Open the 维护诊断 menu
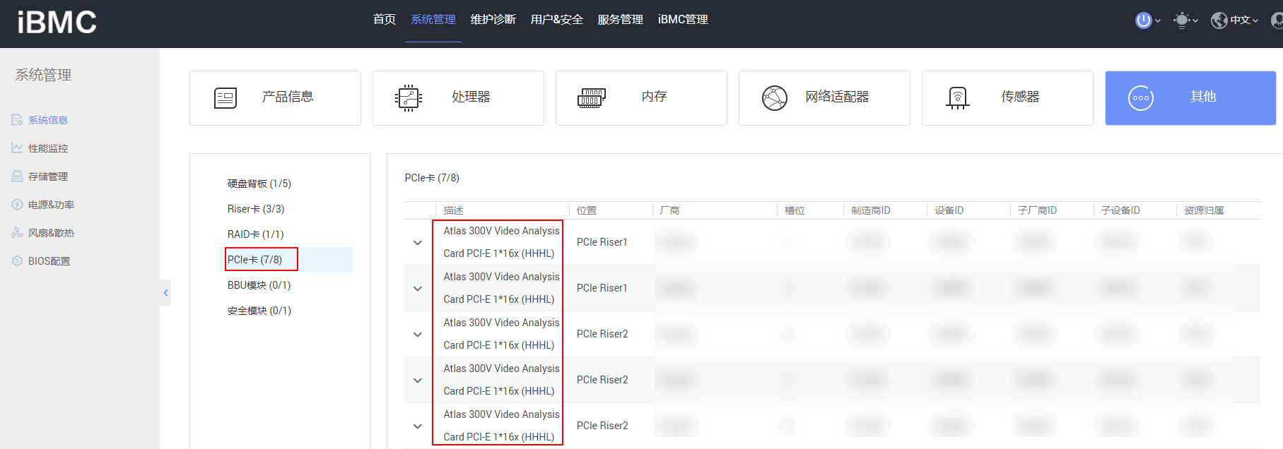Viewport: 1283px width, 449px height. tap(493, 20)
